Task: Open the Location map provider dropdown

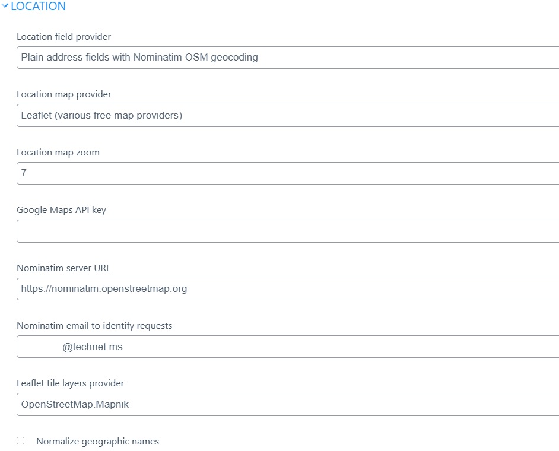Action: 287,116
